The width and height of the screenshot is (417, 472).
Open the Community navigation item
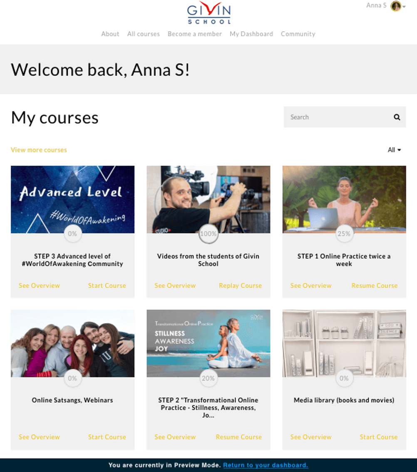click(x=298, y=34)
